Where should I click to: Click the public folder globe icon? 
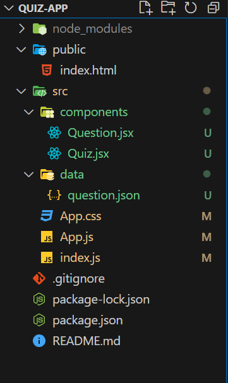point(40,50)
